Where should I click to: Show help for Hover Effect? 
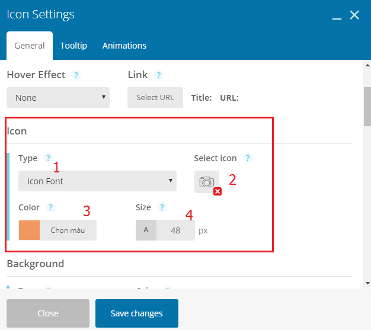coord(76,75)
